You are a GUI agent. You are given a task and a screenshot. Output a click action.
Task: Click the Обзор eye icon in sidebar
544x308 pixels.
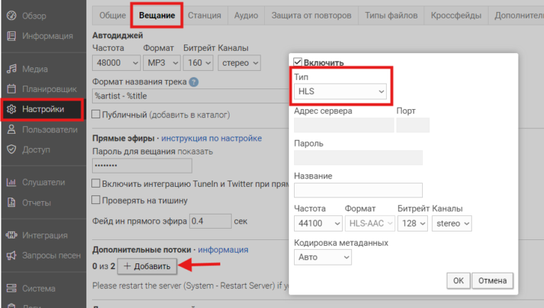pos(11,16)
